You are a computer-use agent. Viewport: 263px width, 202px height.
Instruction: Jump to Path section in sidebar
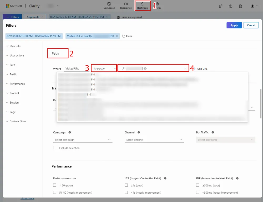[11, 65]
